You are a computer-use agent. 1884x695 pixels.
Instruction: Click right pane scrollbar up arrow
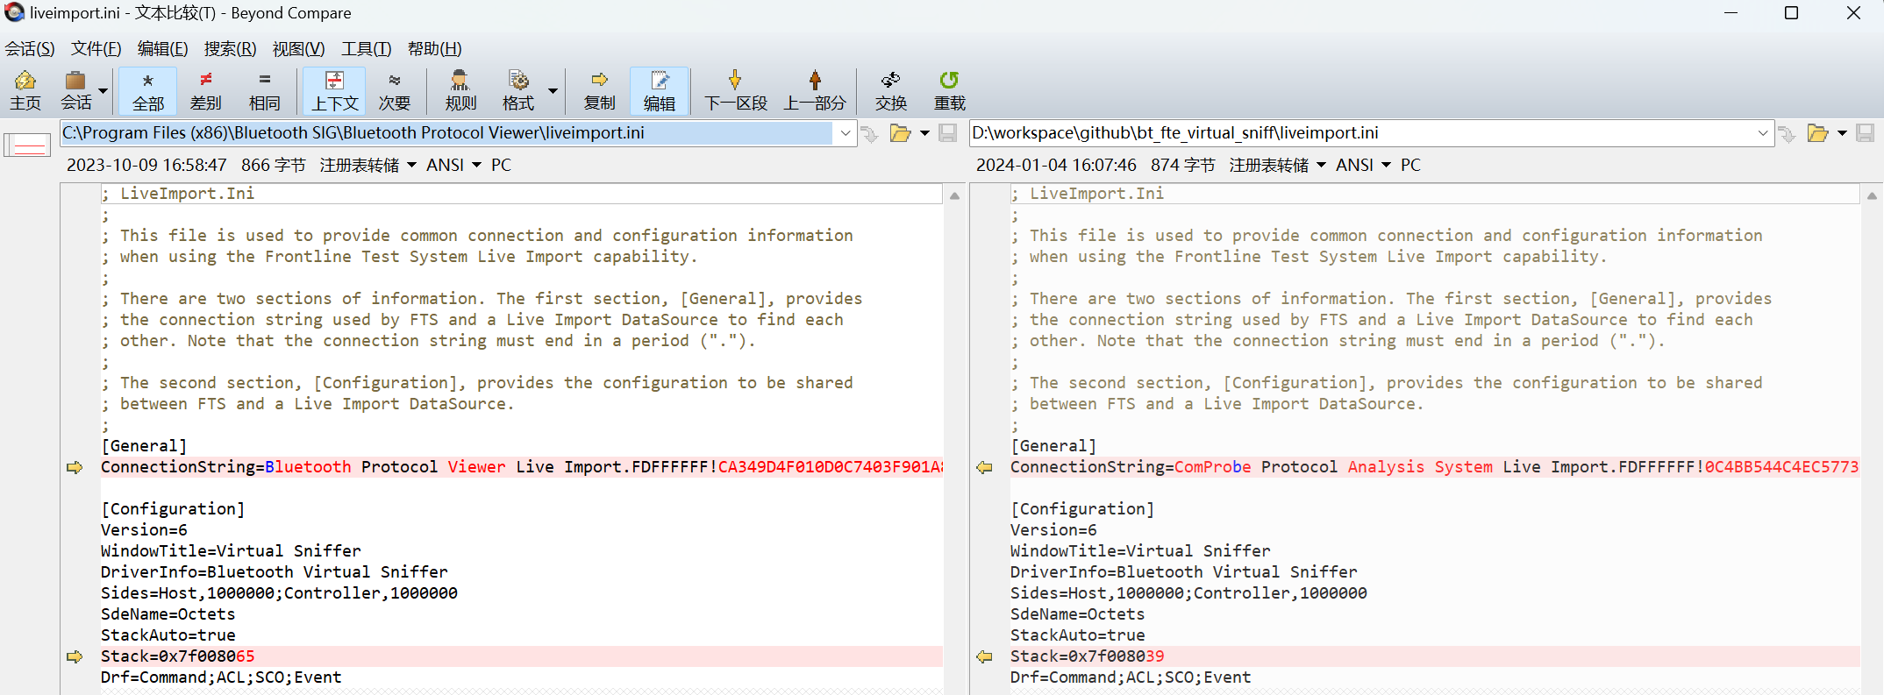click(1872, 195)
